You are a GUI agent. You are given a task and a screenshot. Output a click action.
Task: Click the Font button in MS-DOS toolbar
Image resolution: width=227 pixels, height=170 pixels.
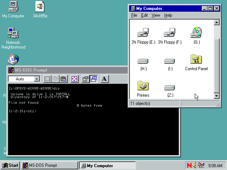click(x=105, y=79)
